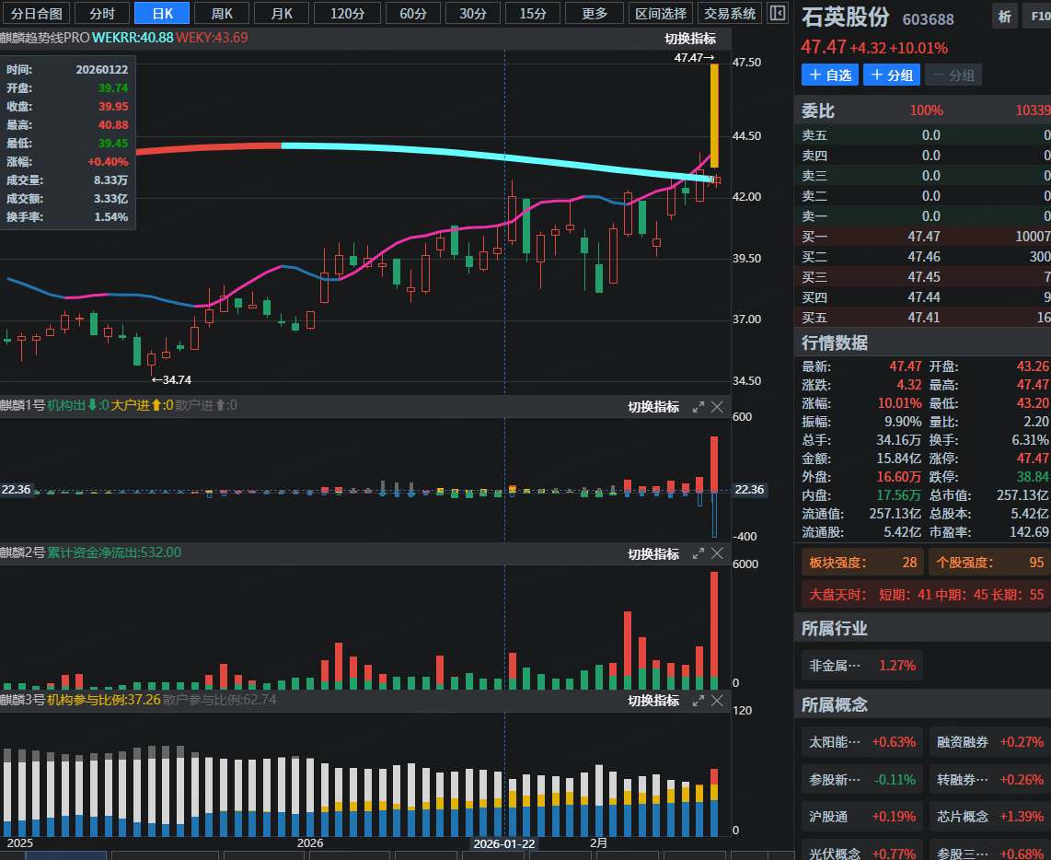This screenshot has height=860, width=1051.
Task: Open 切换指标 for 麒麟2号 panel
Action: (x=653, y=553)
